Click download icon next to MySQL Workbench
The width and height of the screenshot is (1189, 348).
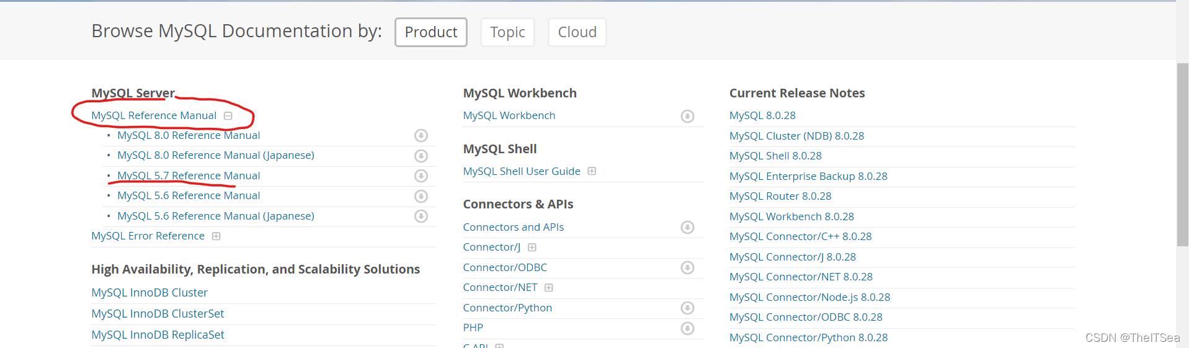[x=687, y=116]
